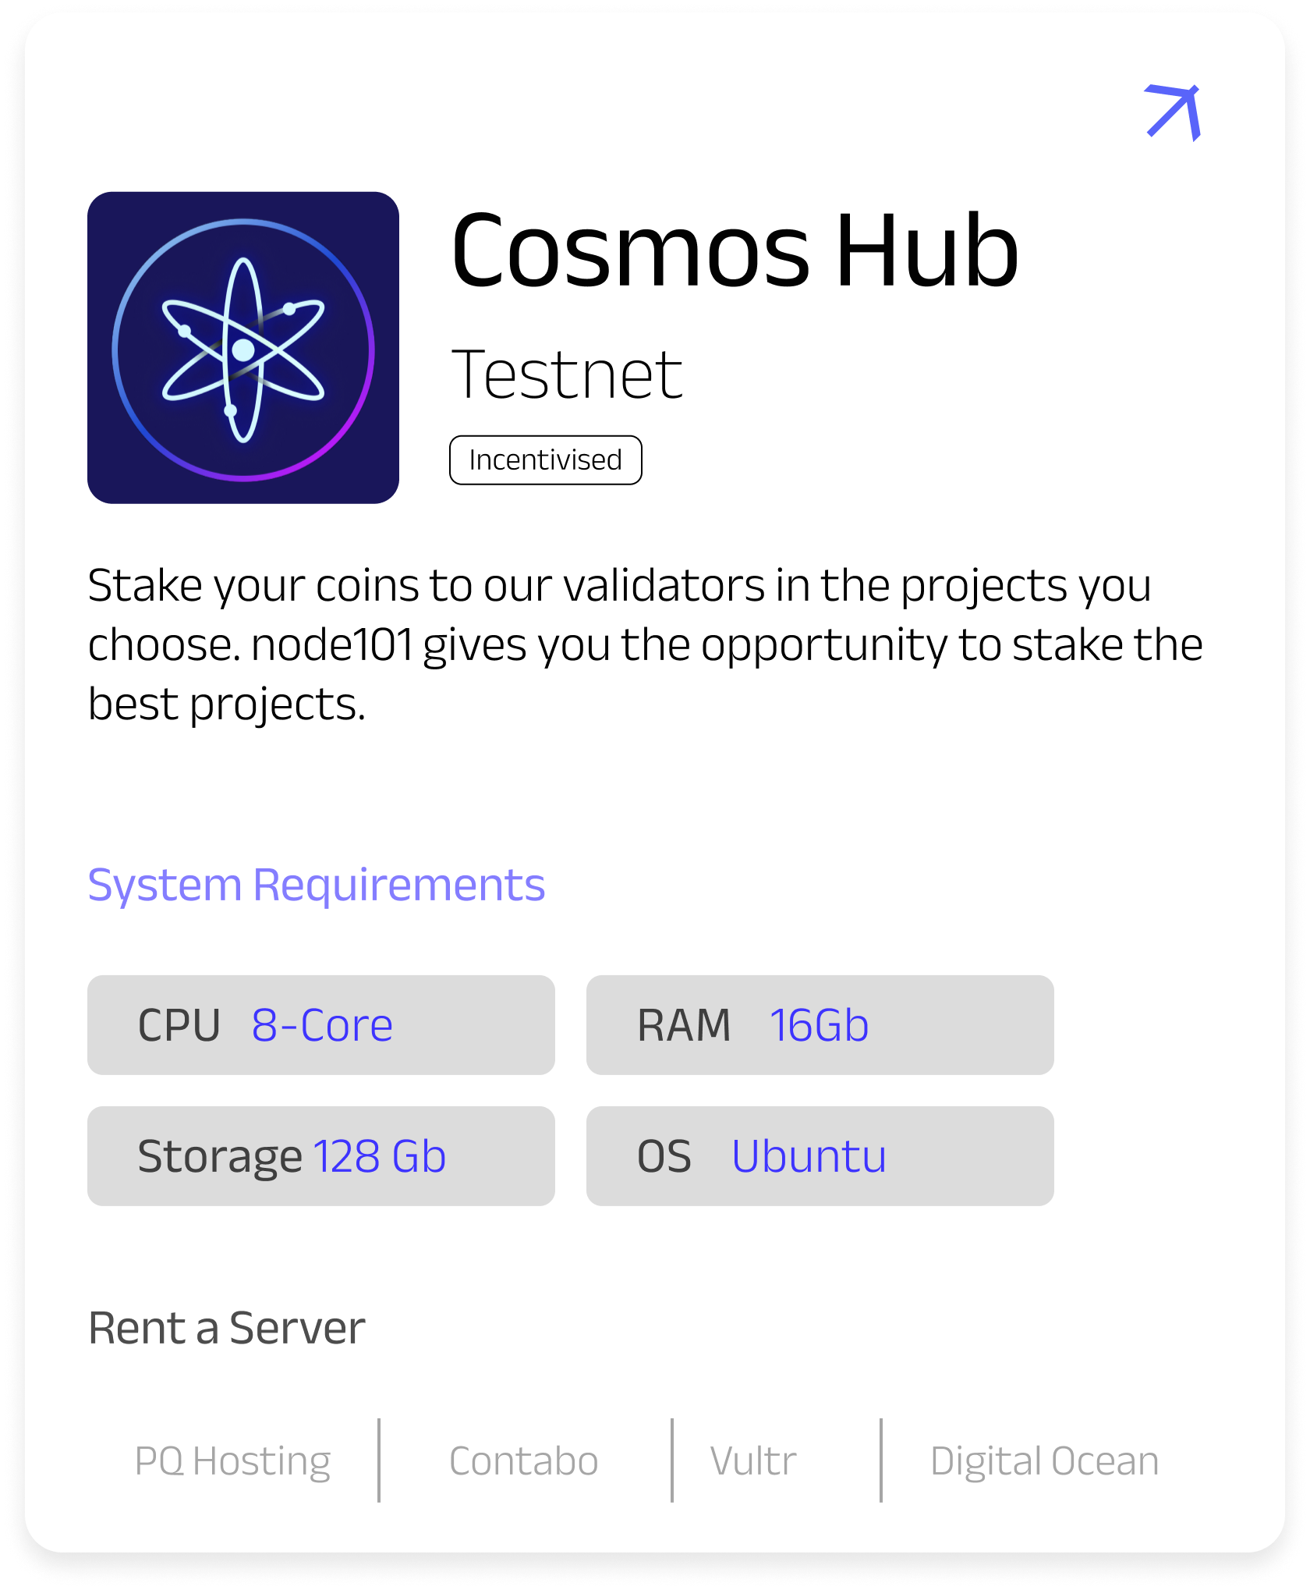
Task: Select the 128 Gb storage value
Action: point(380,1156)
